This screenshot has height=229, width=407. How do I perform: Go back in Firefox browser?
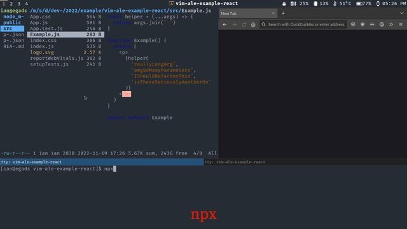(224, 24)
